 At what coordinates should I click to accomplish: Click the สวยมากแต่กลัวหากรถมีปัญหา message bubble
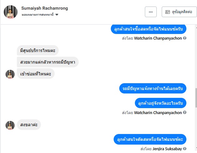pos(47,62)
